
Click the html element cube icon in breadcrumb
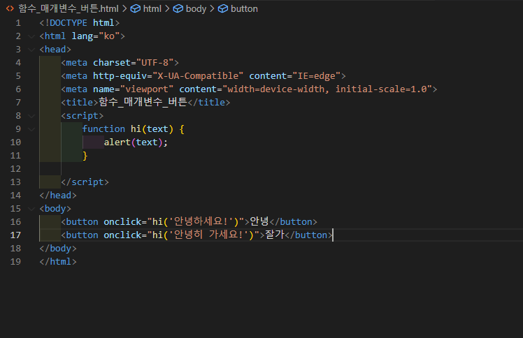136,8
